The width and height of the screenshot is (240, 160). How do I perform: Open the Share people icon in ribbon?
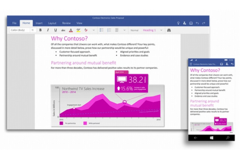(184, 23)
